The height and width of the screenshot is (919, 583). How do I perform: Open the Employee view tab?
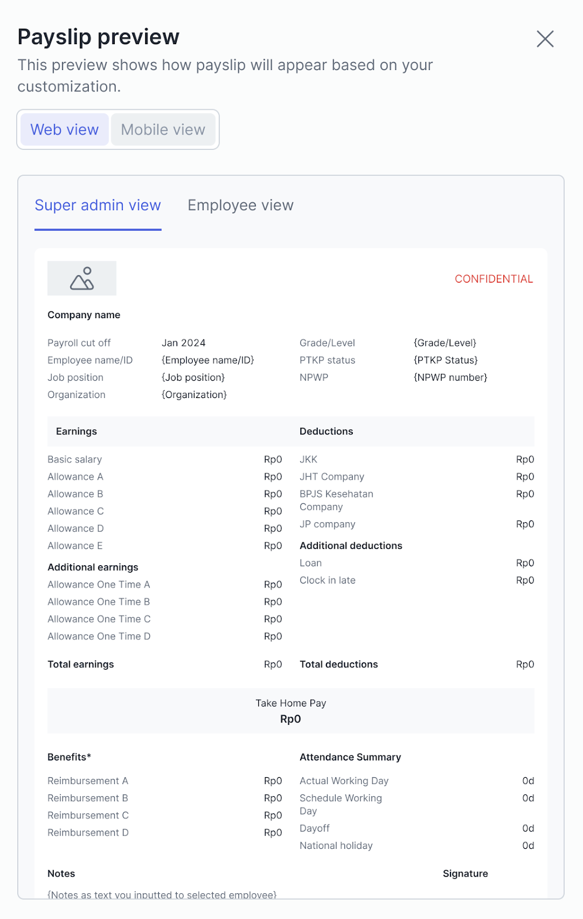(x=240, y=206)
